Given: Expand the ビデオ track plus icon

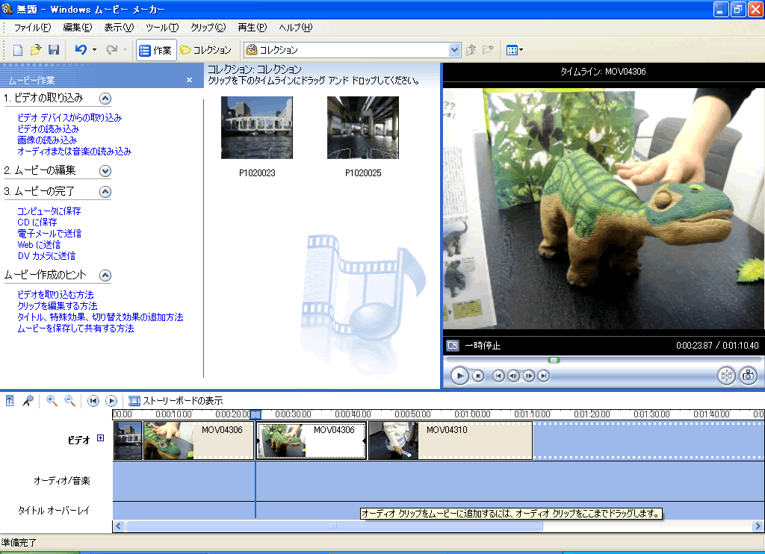Looking at the screenshot, I should tap(100, 438).
